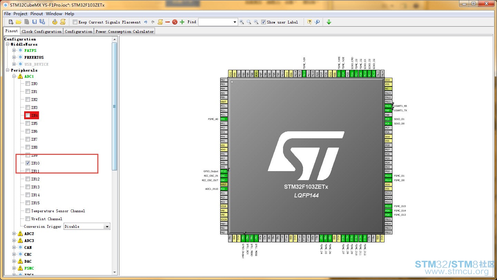Click the tree panel scroll-up arrow

(115, 39)
